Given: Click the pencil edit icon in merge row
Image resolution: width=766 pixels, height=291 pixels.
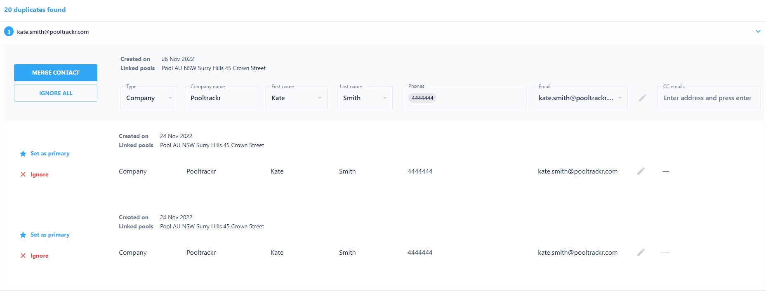Looking at the screenshot, I should [642, 98].
